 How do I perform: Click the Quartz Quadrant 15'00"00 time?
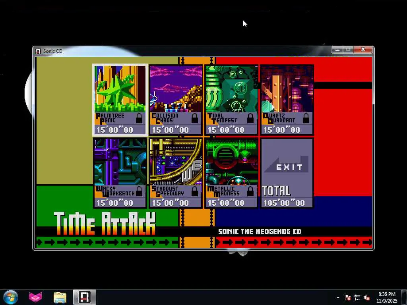click(282, 130)
